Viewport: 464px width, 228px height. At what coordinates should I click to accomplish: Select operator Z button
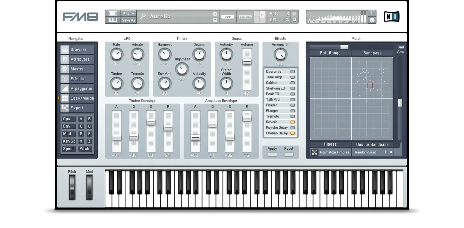point(89,141)
